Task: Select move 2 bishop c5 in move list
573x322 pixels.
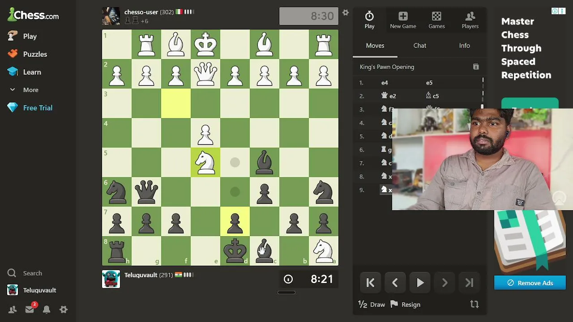Action: (432, 96)
